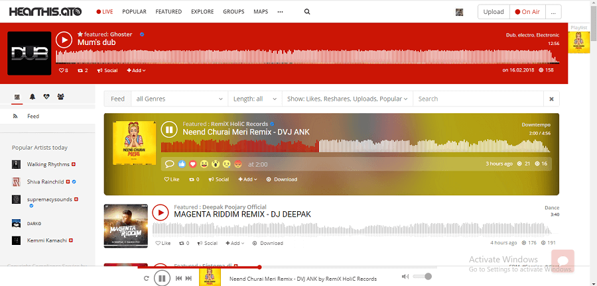597x286 pixels.
Task: Reshare the Neend Churai Meri Remix
Action: coord(194,179)
